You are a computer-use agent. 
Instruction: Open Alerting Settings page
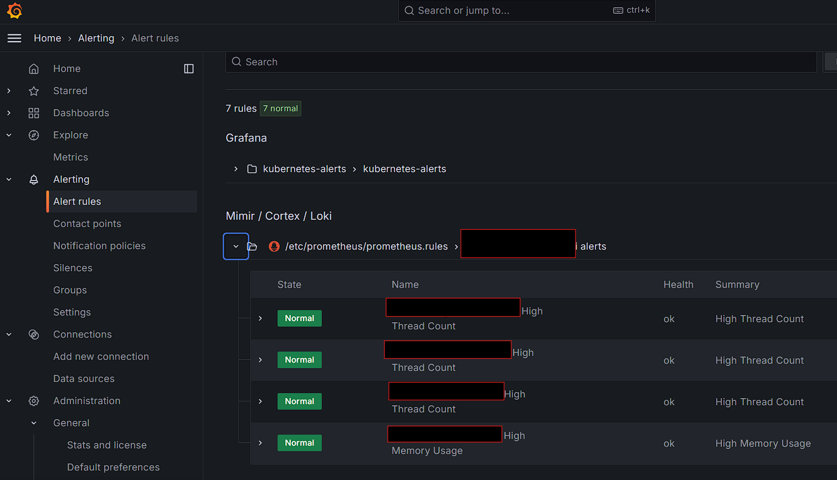tap(72, 312)
